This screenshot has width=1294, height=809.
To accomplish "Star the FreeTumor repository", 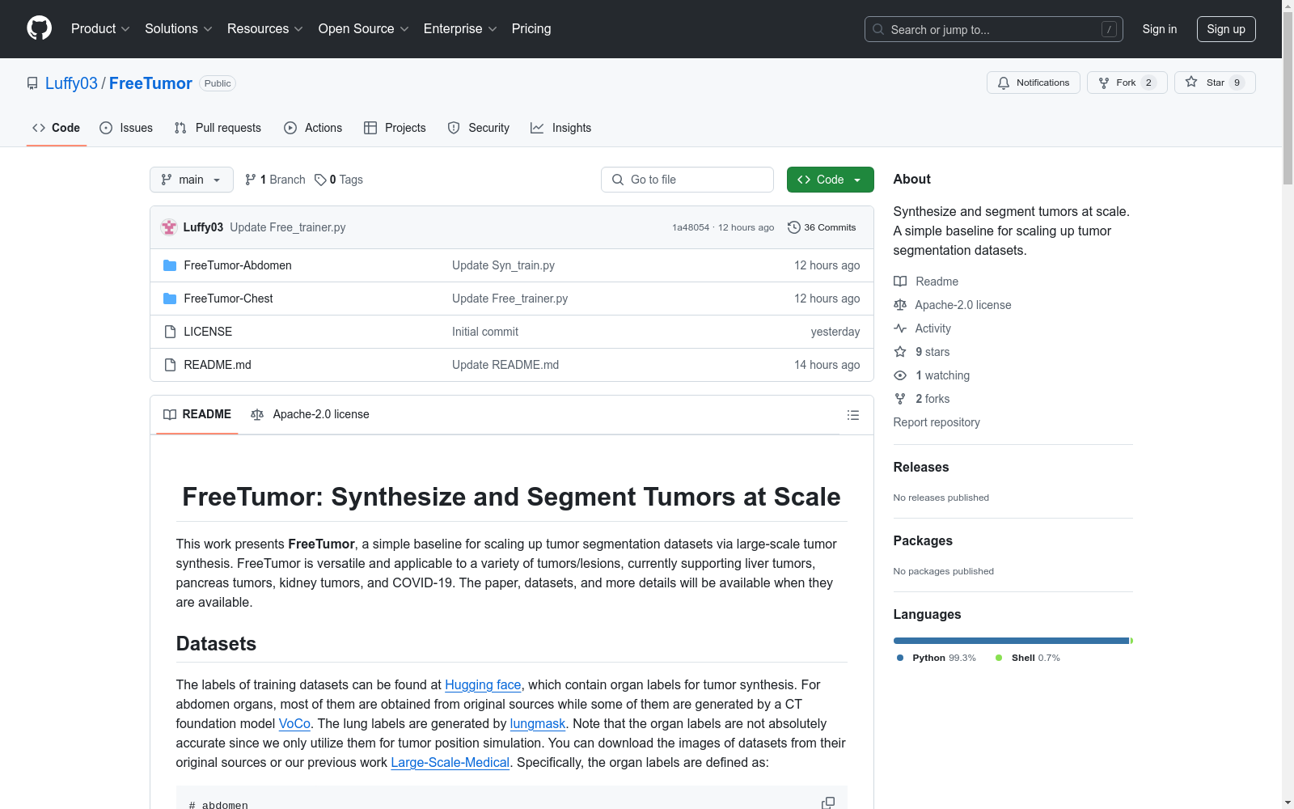I will pos(1215,83).
